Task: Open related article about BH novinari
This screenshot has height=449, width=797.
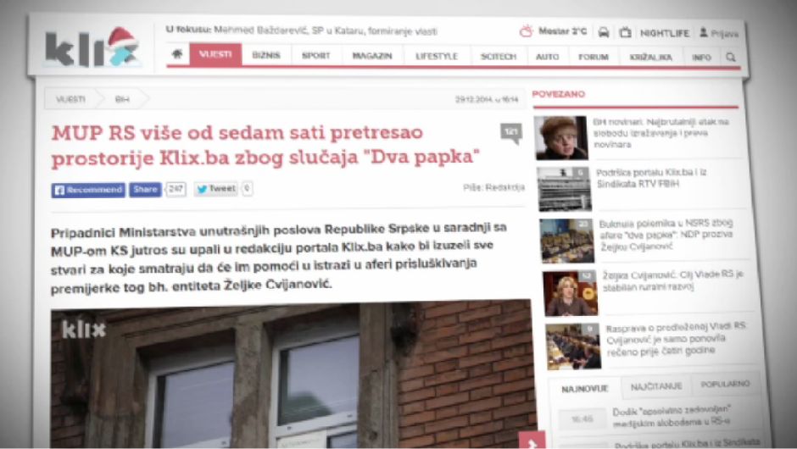Action: click(660, 133)
